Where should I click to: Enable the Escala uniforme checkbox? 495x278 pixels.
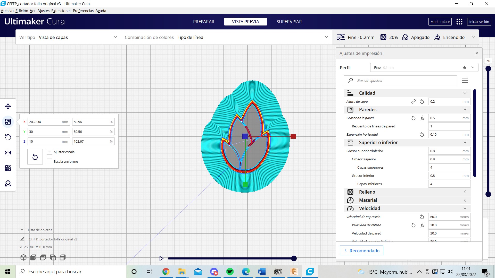pos(49,161)
